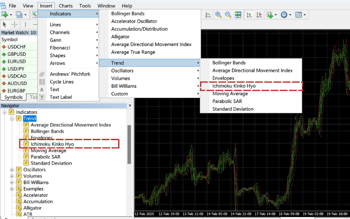Expand the Bill Williams folder in Navigator
The height and width of the screenshot is (219, 350).
12,182
